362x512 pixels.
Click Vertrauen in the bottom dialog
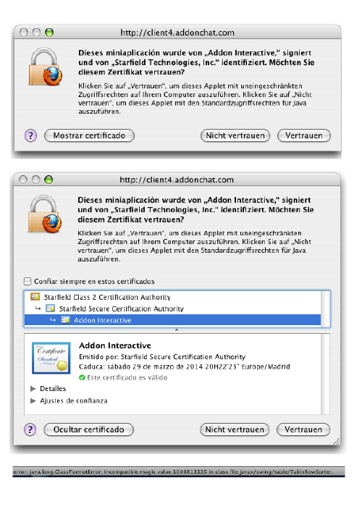[303, 429]
